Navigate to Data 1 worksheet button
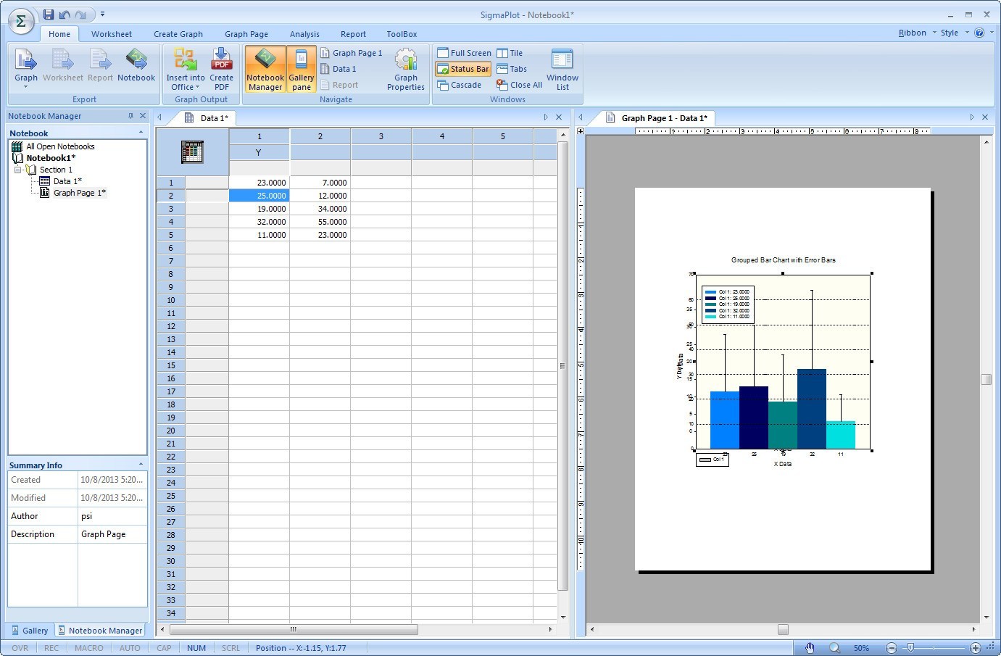1001x656 pixels. click(338, 69)
